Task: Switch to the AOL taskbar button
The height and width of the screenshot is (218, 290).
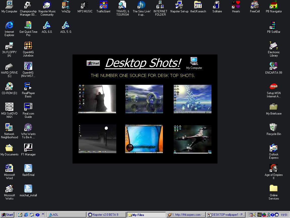Action: (66, 215)
